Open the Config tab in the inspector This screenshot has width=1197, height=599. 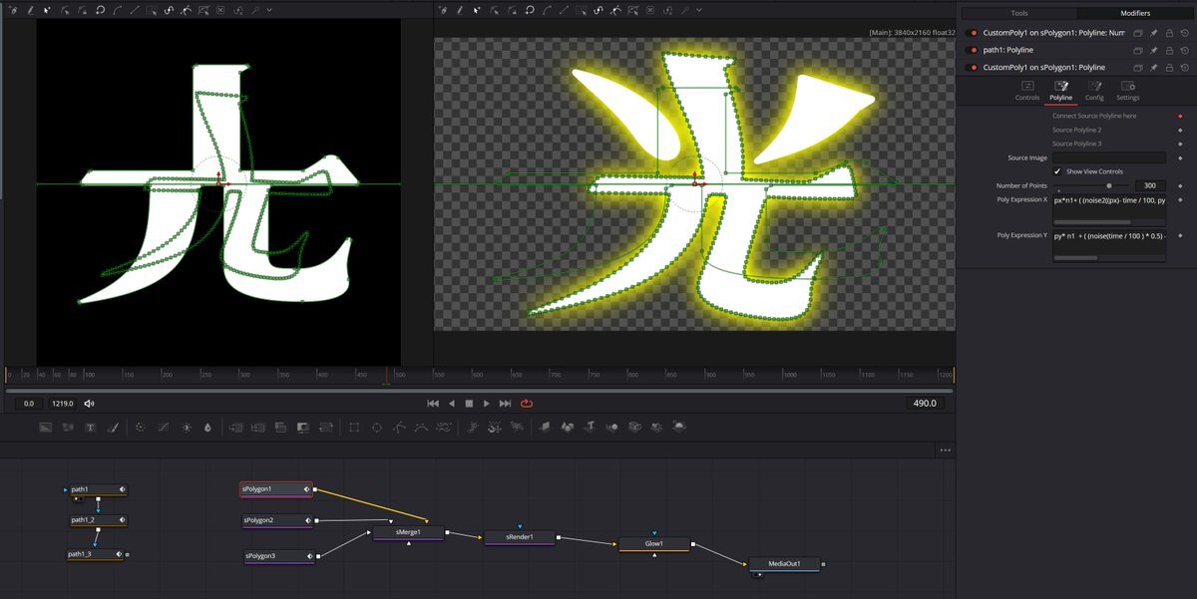(1094, 91)
